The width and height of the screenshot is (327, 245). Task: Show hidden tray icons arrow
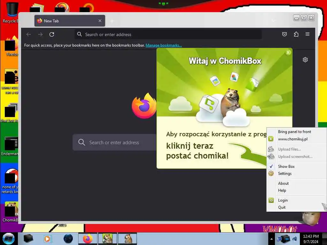pos(271,239)
